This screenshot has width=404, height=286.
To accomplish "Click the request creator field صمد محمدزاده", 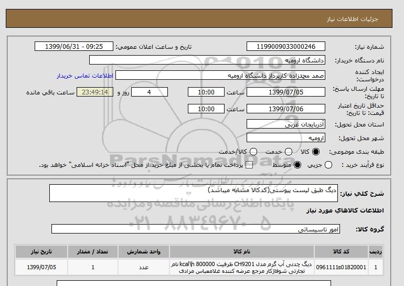I will coord(220,76).
